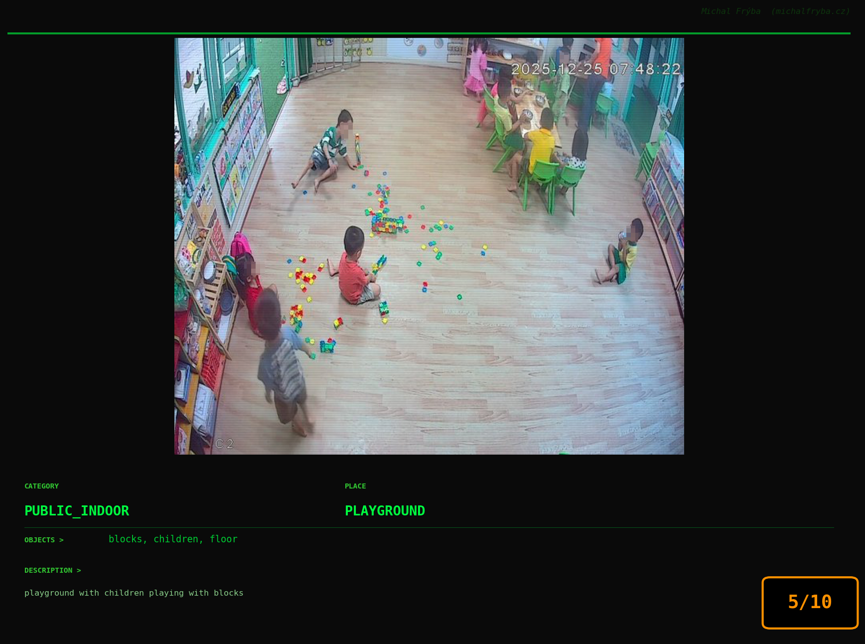Expand the OBJECTS section arrow
Screen dimensions: 865x644
tap(61, 540)
